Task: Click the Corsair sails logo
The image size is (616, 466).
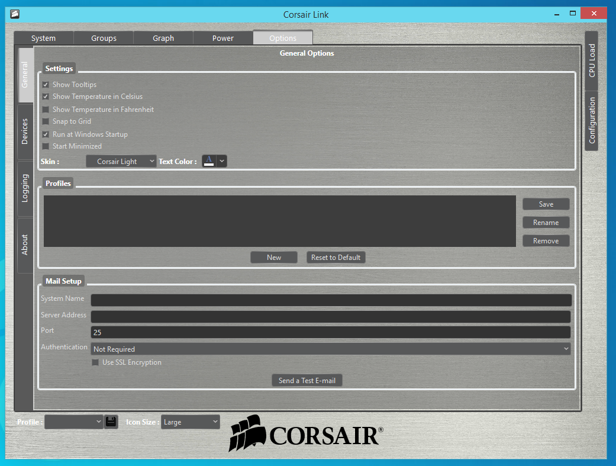Action: (247, 433)
